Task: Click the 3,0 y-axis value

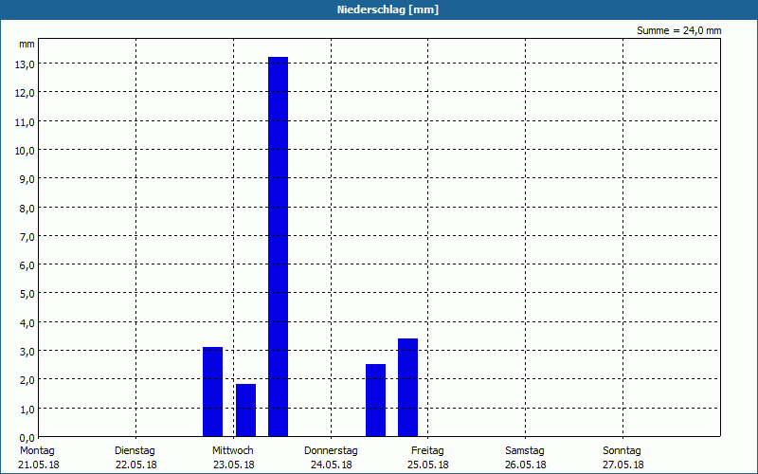Action: point(27,352)
